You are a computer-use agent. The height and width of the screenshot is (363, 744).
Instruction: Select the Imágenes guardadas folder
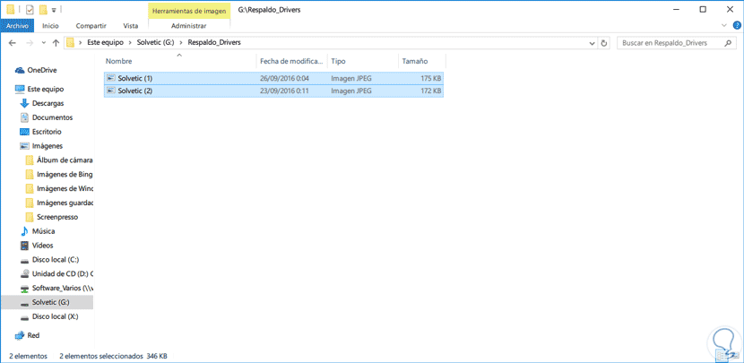(65, 203)
